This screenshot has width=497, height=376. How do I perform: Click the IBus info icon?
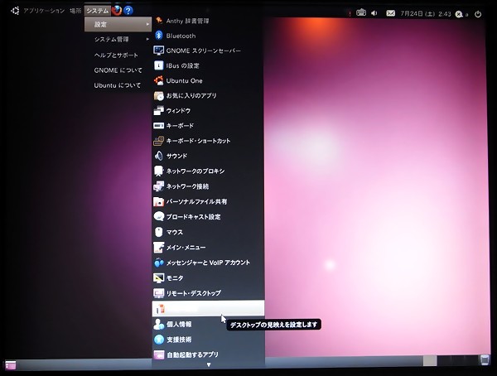[x=158, y=65]
